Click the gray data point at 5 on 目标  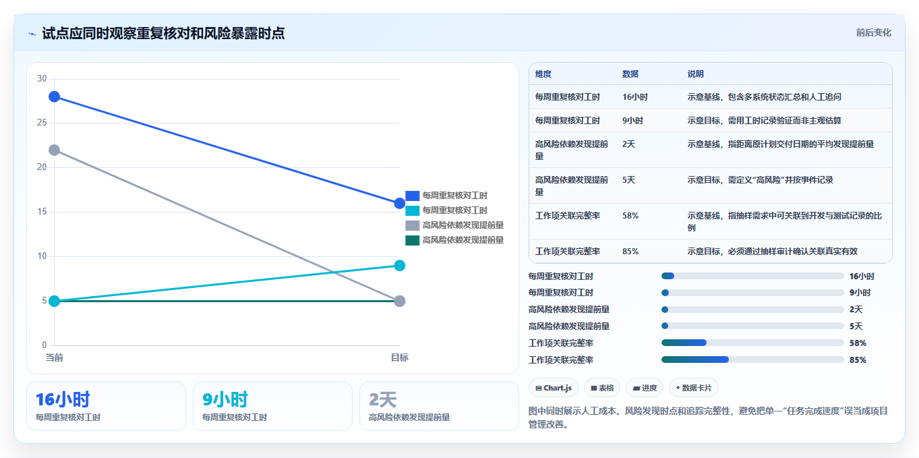tap(399, 301)
